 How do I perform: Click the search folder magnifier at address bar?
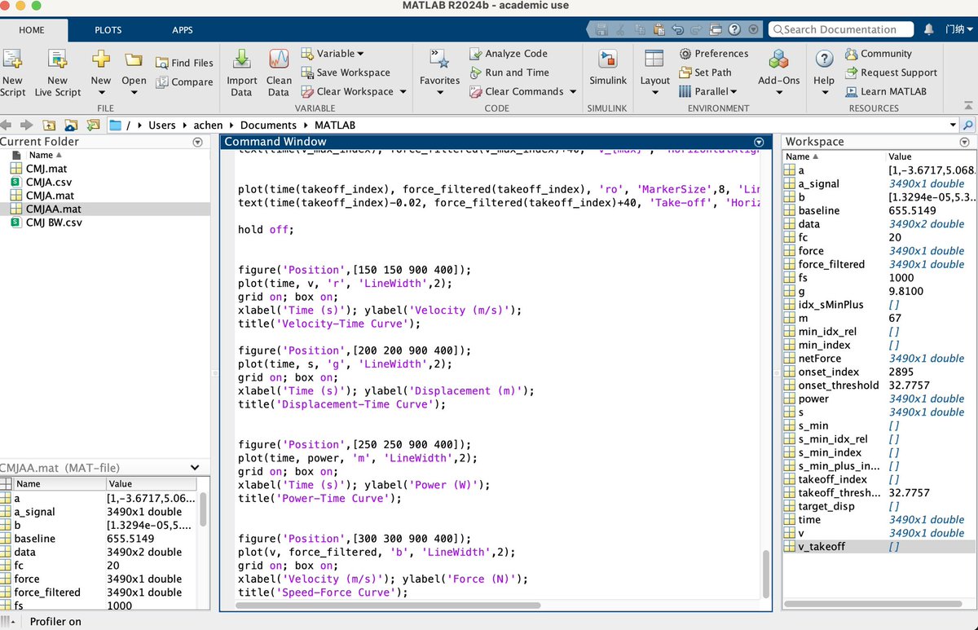[x=968, y=126]
